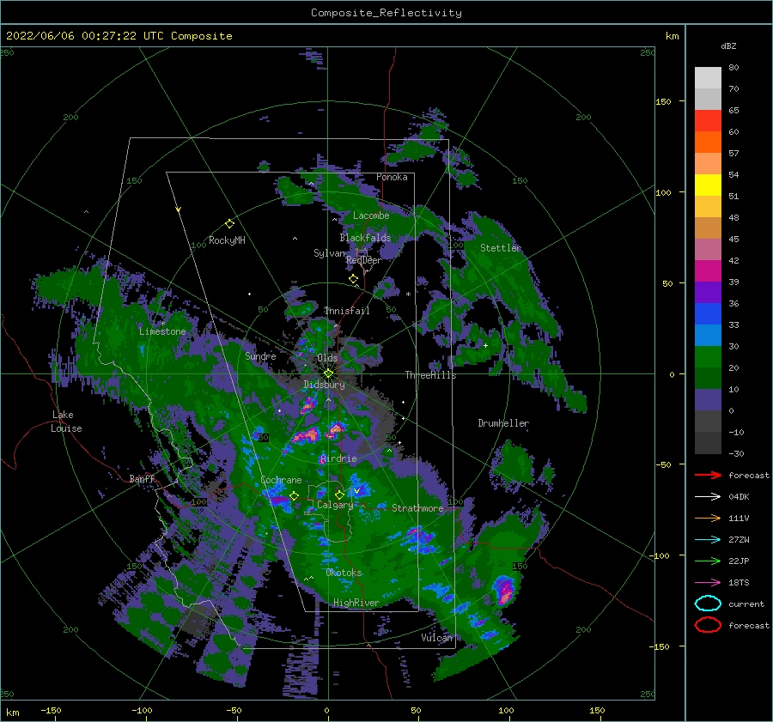Click the Innisfail city label
773x722 pixels.
point(347,311)
